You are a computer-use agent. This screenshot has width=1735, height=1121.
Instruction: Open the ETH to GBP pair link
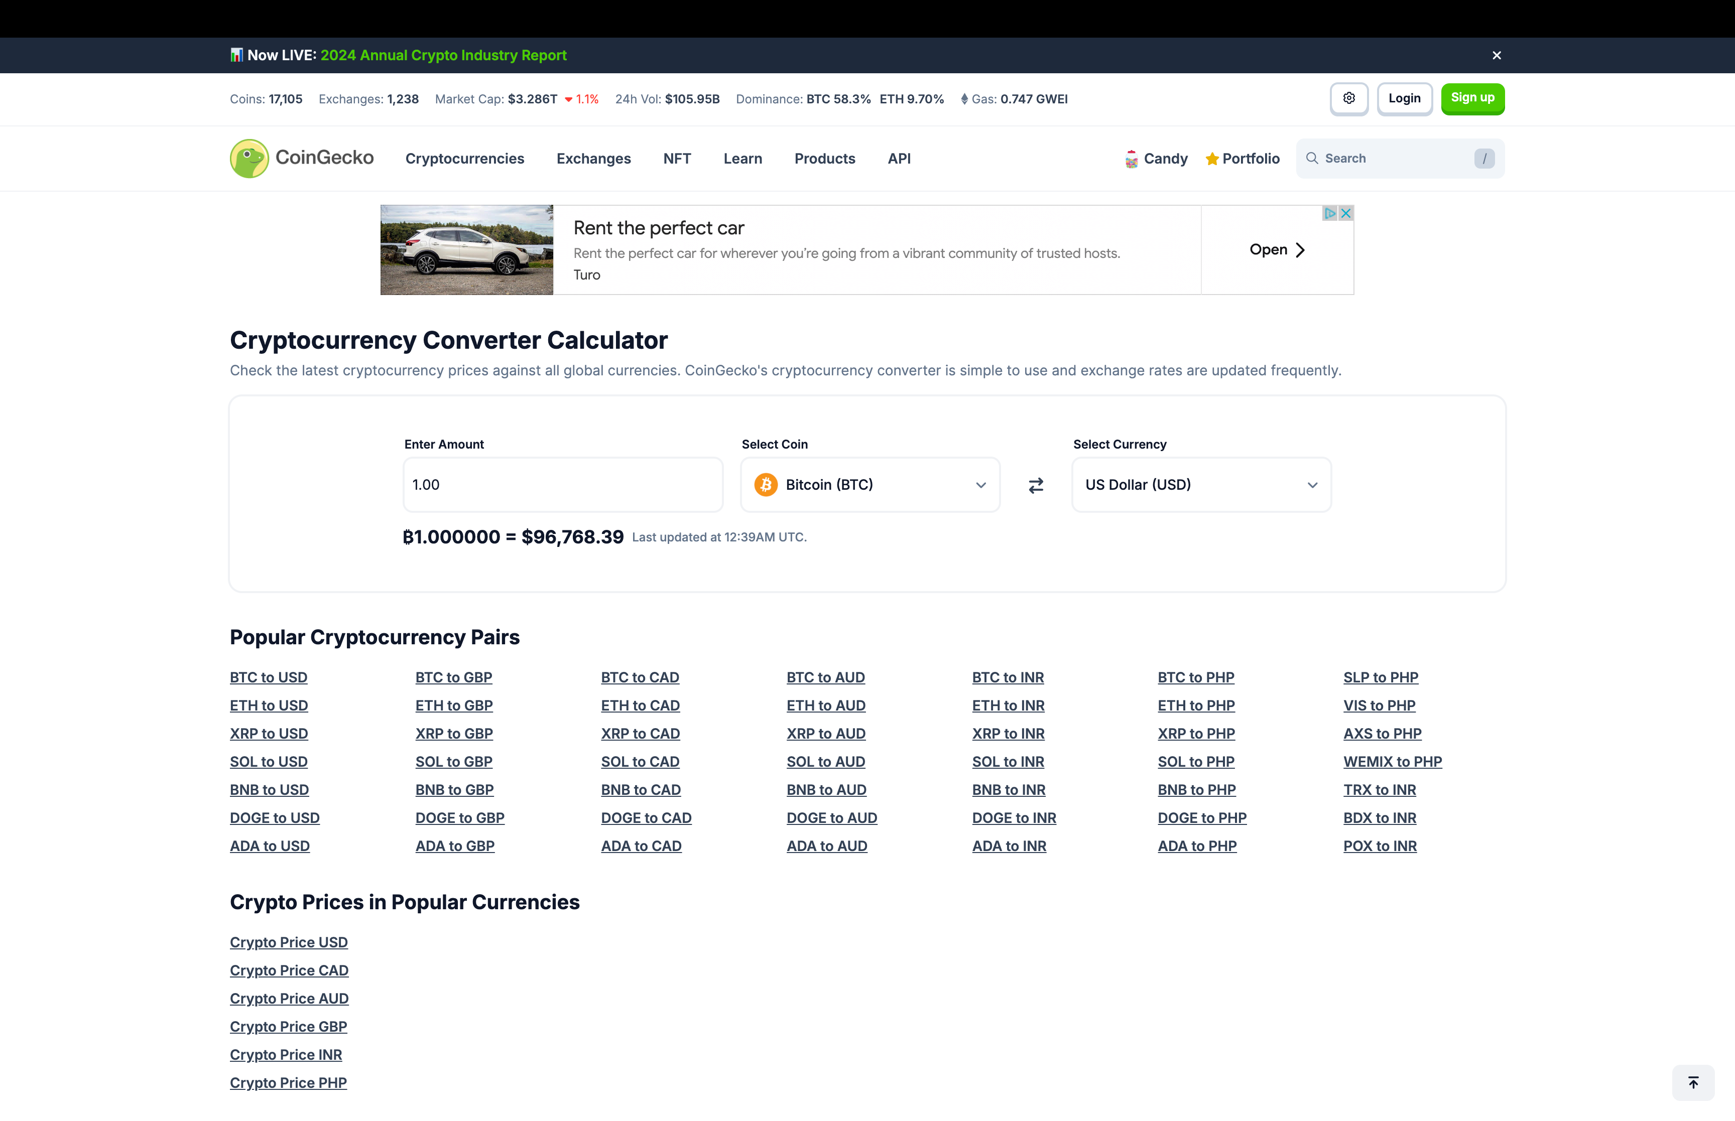tap(454, 706)
